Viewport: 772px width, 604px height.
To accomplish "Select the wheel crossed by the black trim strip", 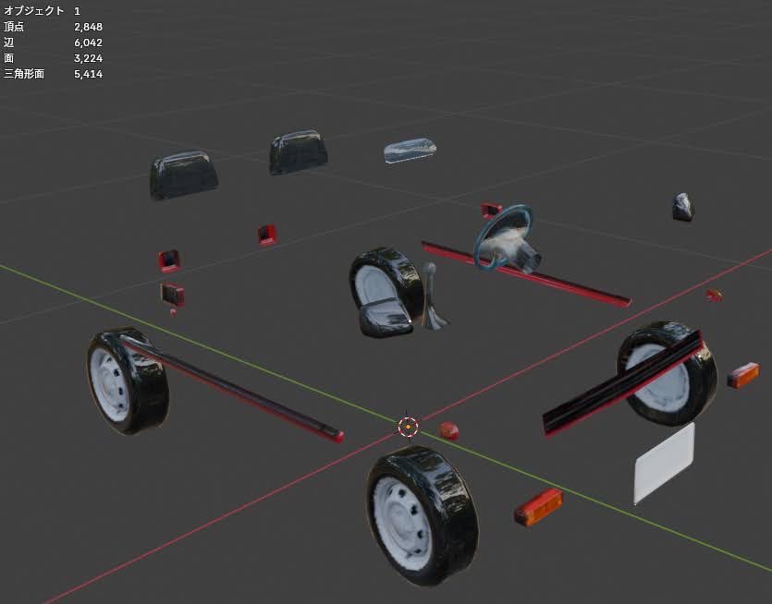I will click(668, 374).
